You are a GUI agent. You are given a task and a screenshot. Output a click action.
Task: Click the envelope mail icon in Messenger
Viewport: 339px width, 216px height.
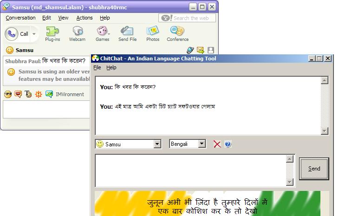click(x=201, y=50)
